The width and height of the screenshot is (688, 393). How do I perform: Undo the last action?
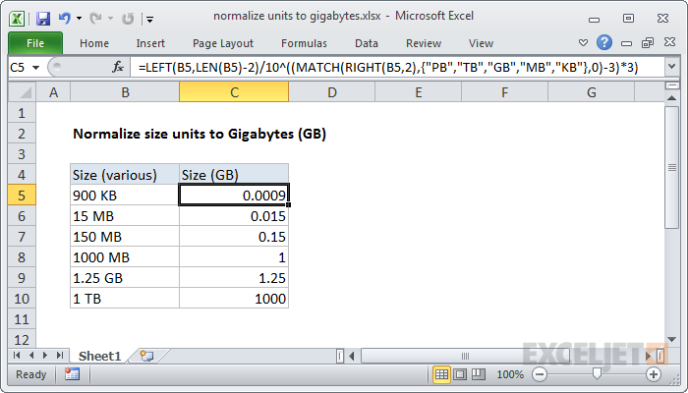[65, 19]
